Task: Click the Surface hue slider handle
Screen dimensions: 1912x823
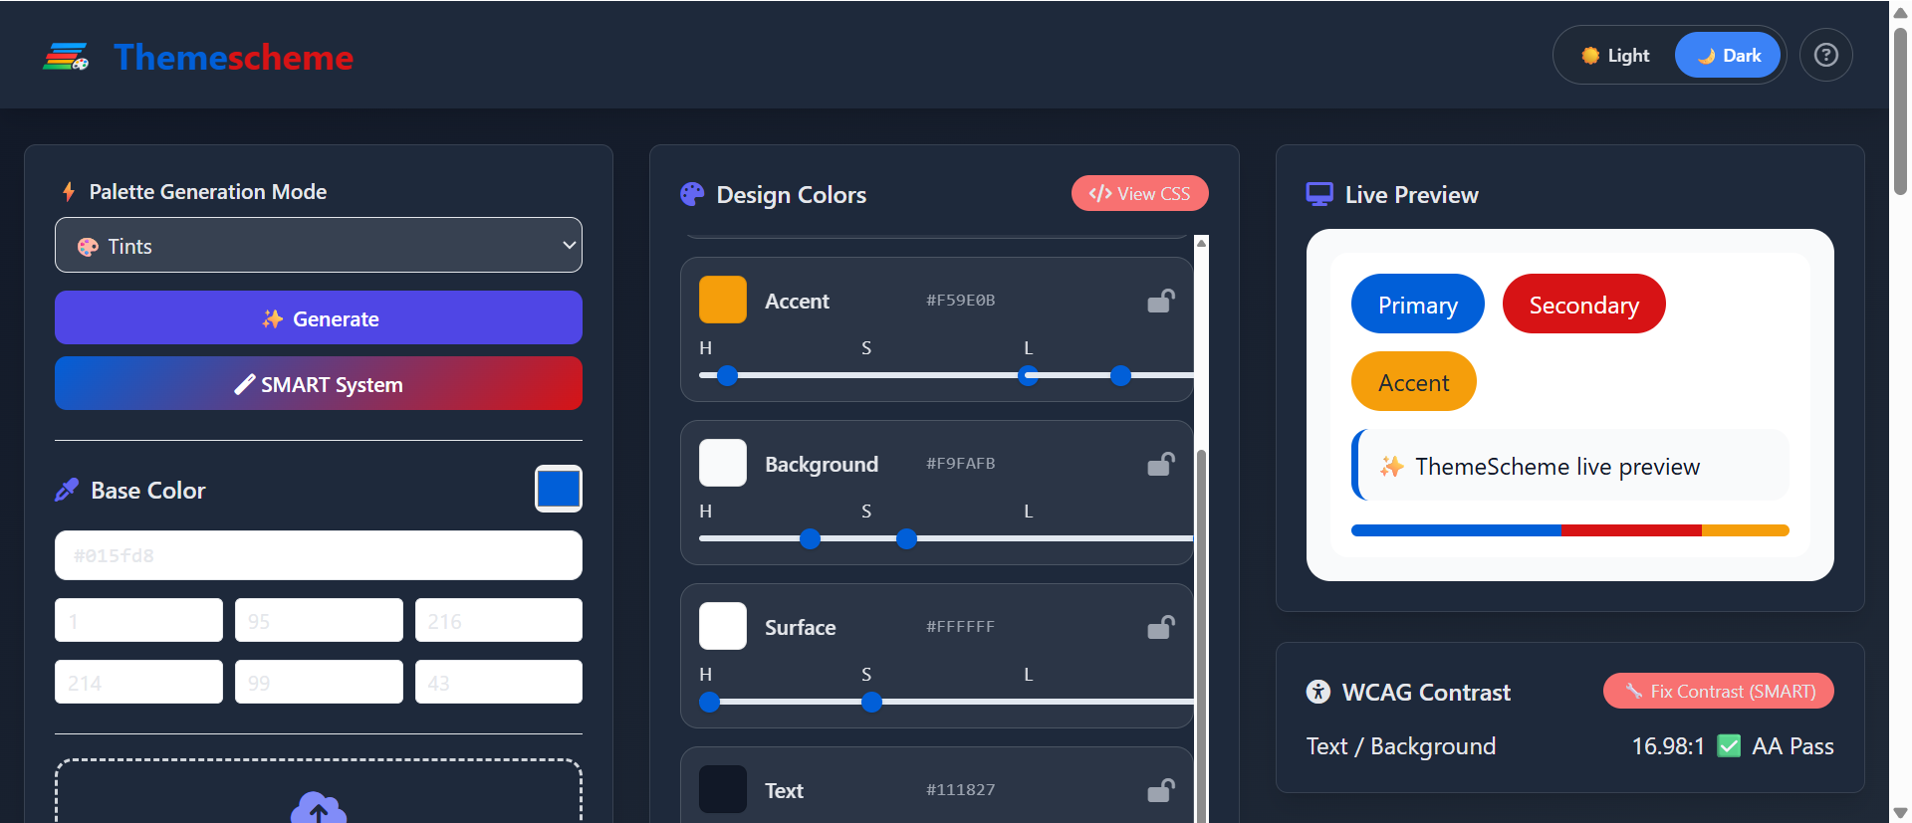Action: pos(710,702)
